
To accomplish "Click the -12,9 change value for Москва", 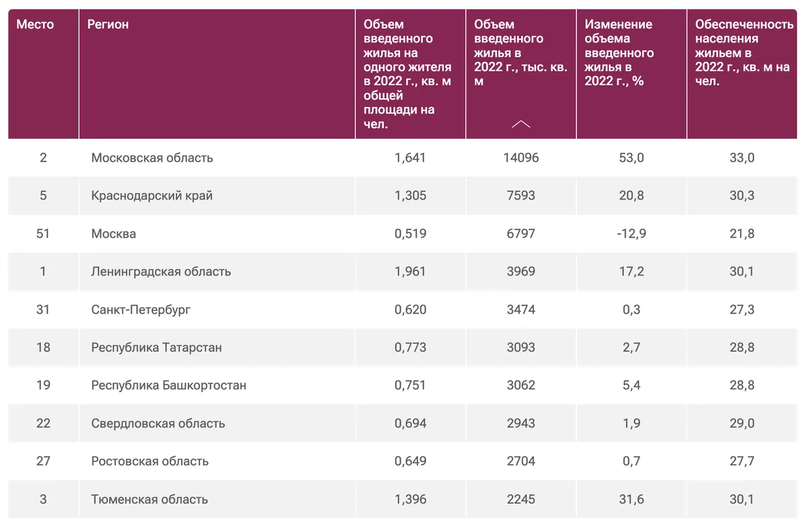I will click(x=631, y=234).
